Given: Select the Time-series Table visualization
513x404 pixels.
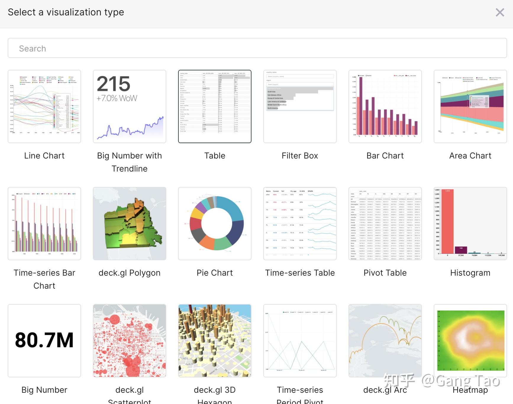Looking at the screenshot, I should point(300,224).
